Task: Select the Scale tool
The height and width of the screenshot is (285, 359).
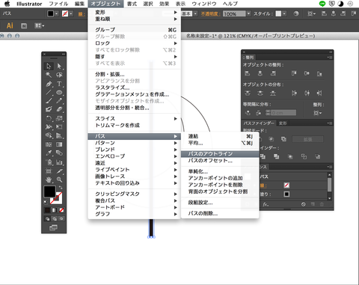Action: (59, 118)
